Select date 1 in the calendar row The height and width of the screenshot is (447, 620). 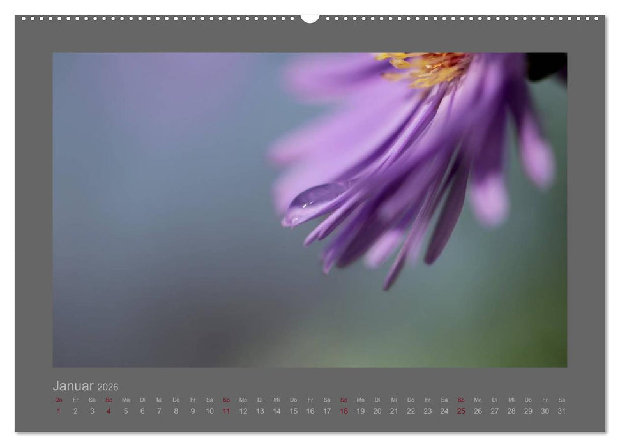pos(59,411)
